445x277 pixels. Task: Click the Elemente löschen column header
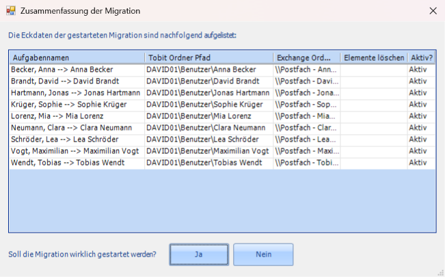point(374,57)
